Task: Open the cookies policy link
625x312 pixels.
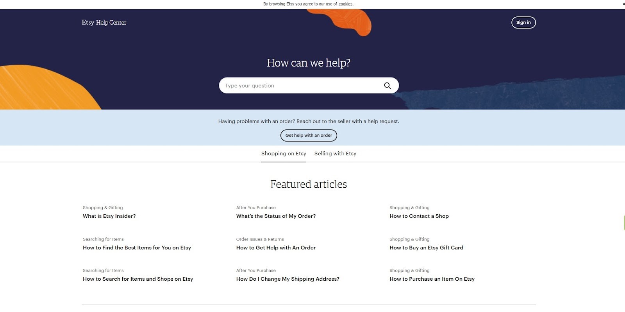Action: (345, 4)
